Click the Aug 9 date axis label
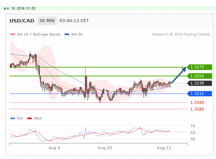The image size is (216, 159). (54, 148)
